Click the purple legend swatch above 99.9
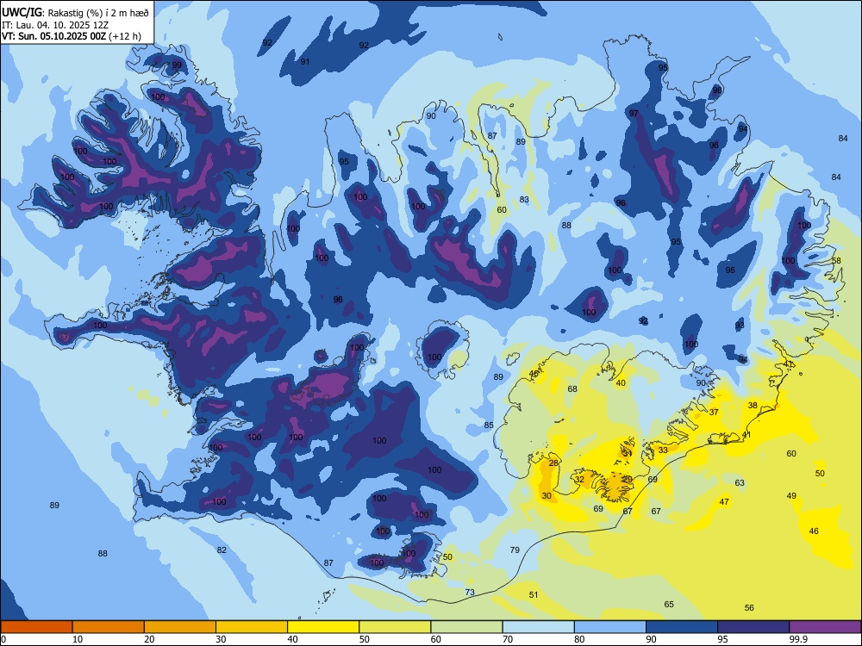Image resolution: width=862 pixels, height=646 pixels. pyautogui.click(x=825, y=627)
